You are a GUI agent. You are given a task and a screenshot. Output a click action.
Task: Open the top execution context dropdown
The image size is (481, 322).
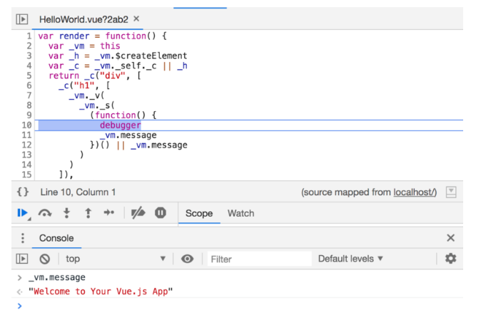tap(116, 259)
